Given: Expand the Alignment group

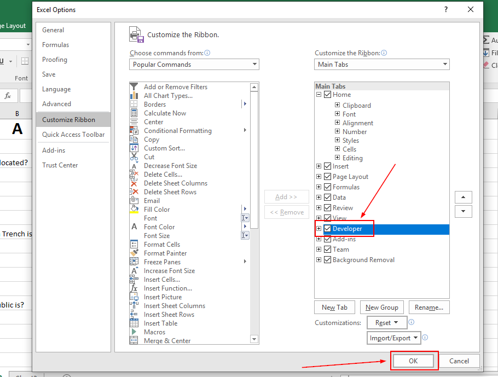Looking at the screenshot, I should [x=337, y=122].
